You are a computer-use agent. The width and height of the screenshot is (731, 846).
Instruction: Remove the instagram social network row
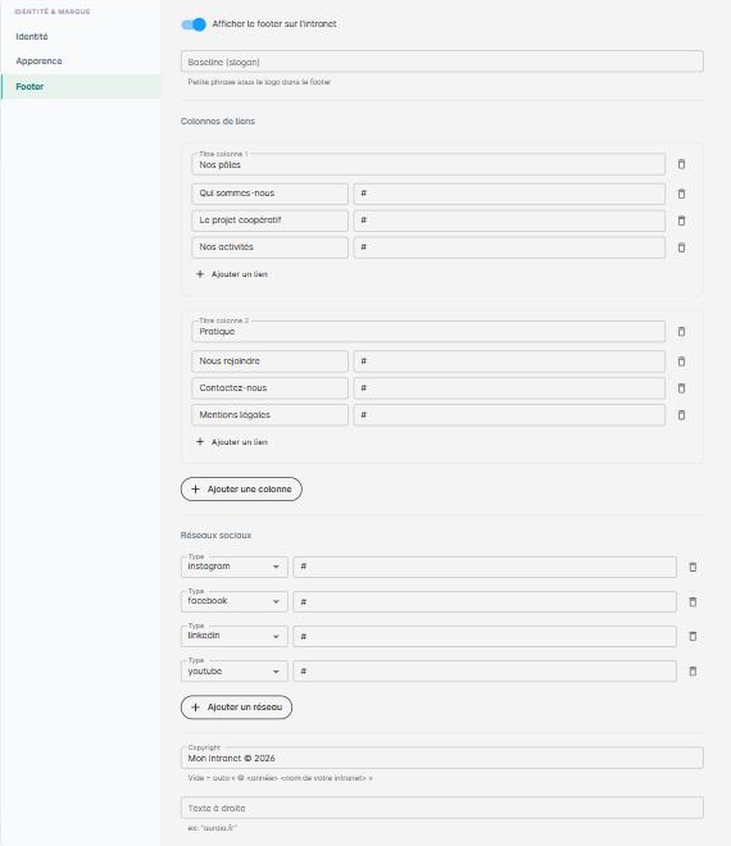point(693,567)
